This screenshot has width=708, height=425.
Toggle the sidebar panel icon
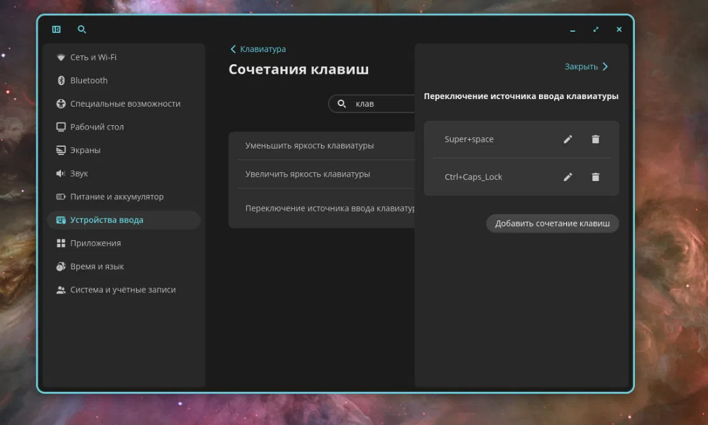point(57,29)
